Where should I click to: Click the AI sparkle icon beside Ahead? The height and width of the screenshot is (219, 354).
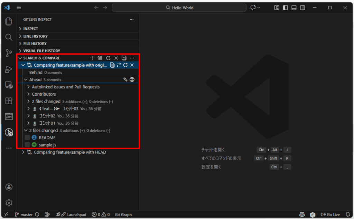pos(125,79)
